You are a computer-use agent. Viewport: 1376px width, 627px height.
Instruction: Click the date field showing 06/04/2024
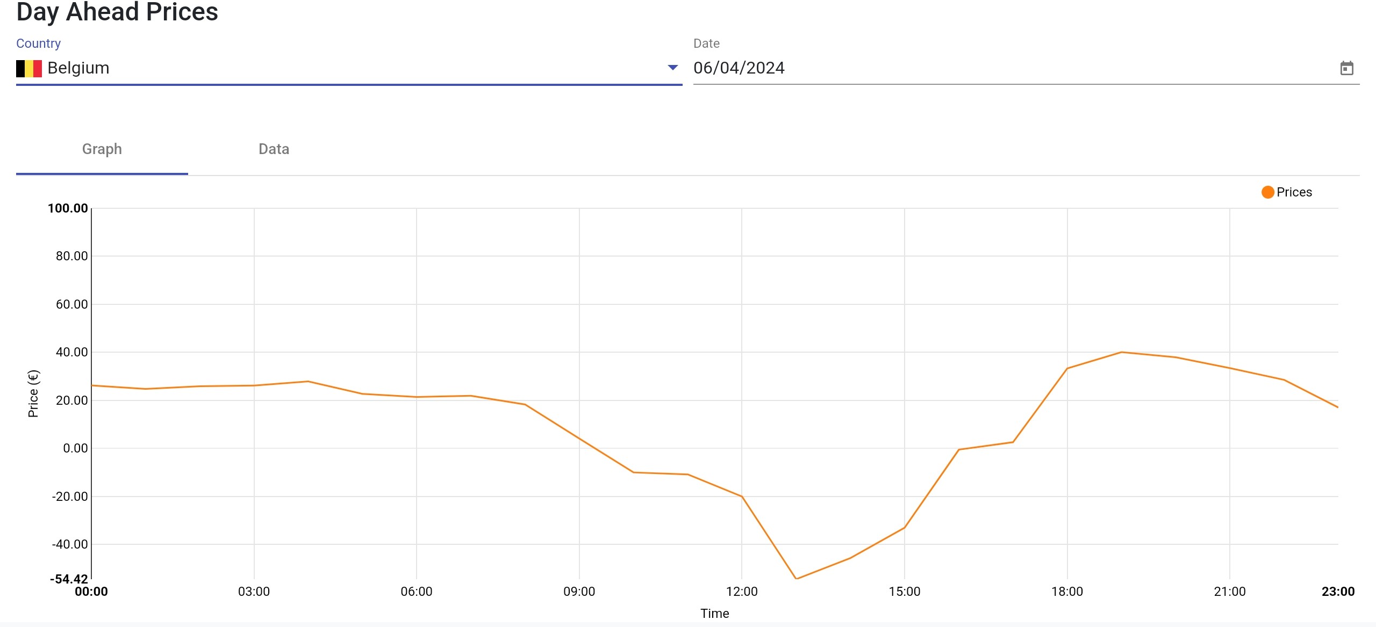click(739, 68)
